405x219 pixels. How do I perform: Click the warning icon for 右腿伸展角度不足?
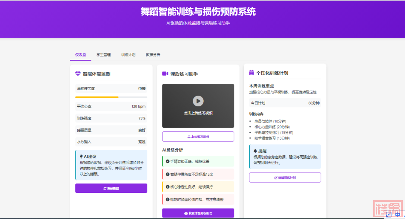[167, 174]
